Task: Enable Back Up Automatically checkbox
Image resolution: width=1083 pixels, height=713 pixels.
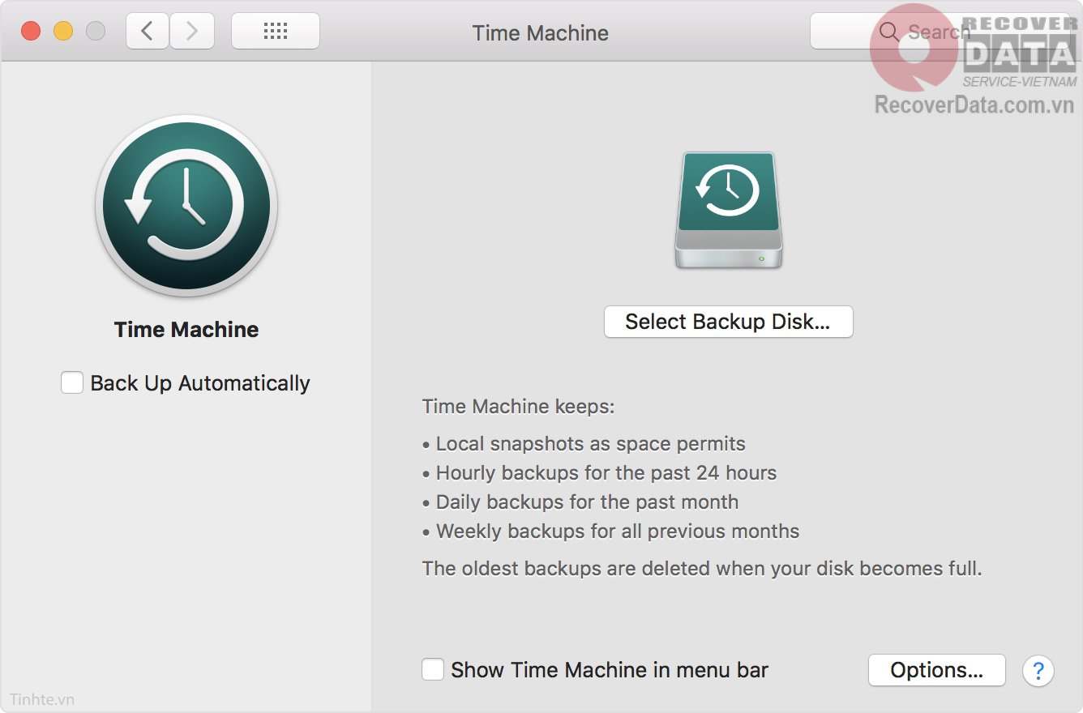Action: (72, 382)
